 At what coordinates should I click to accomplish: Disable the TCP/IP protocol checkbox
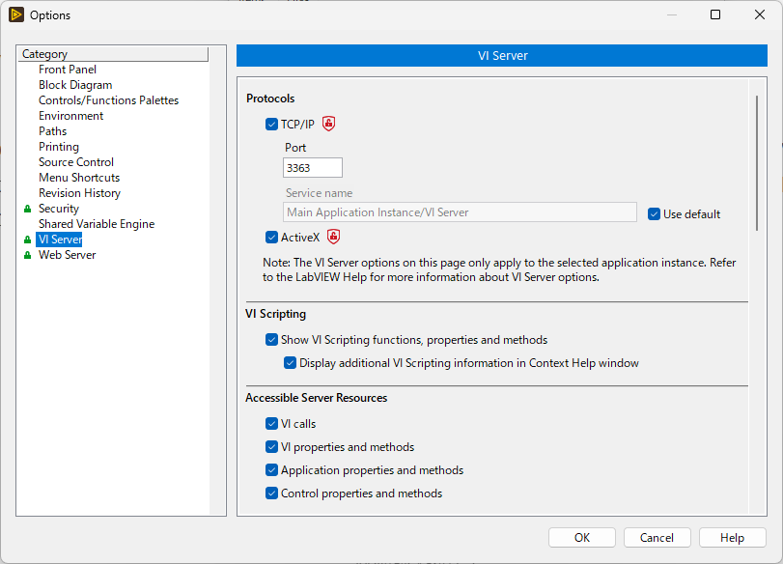(x=271, y=124)
